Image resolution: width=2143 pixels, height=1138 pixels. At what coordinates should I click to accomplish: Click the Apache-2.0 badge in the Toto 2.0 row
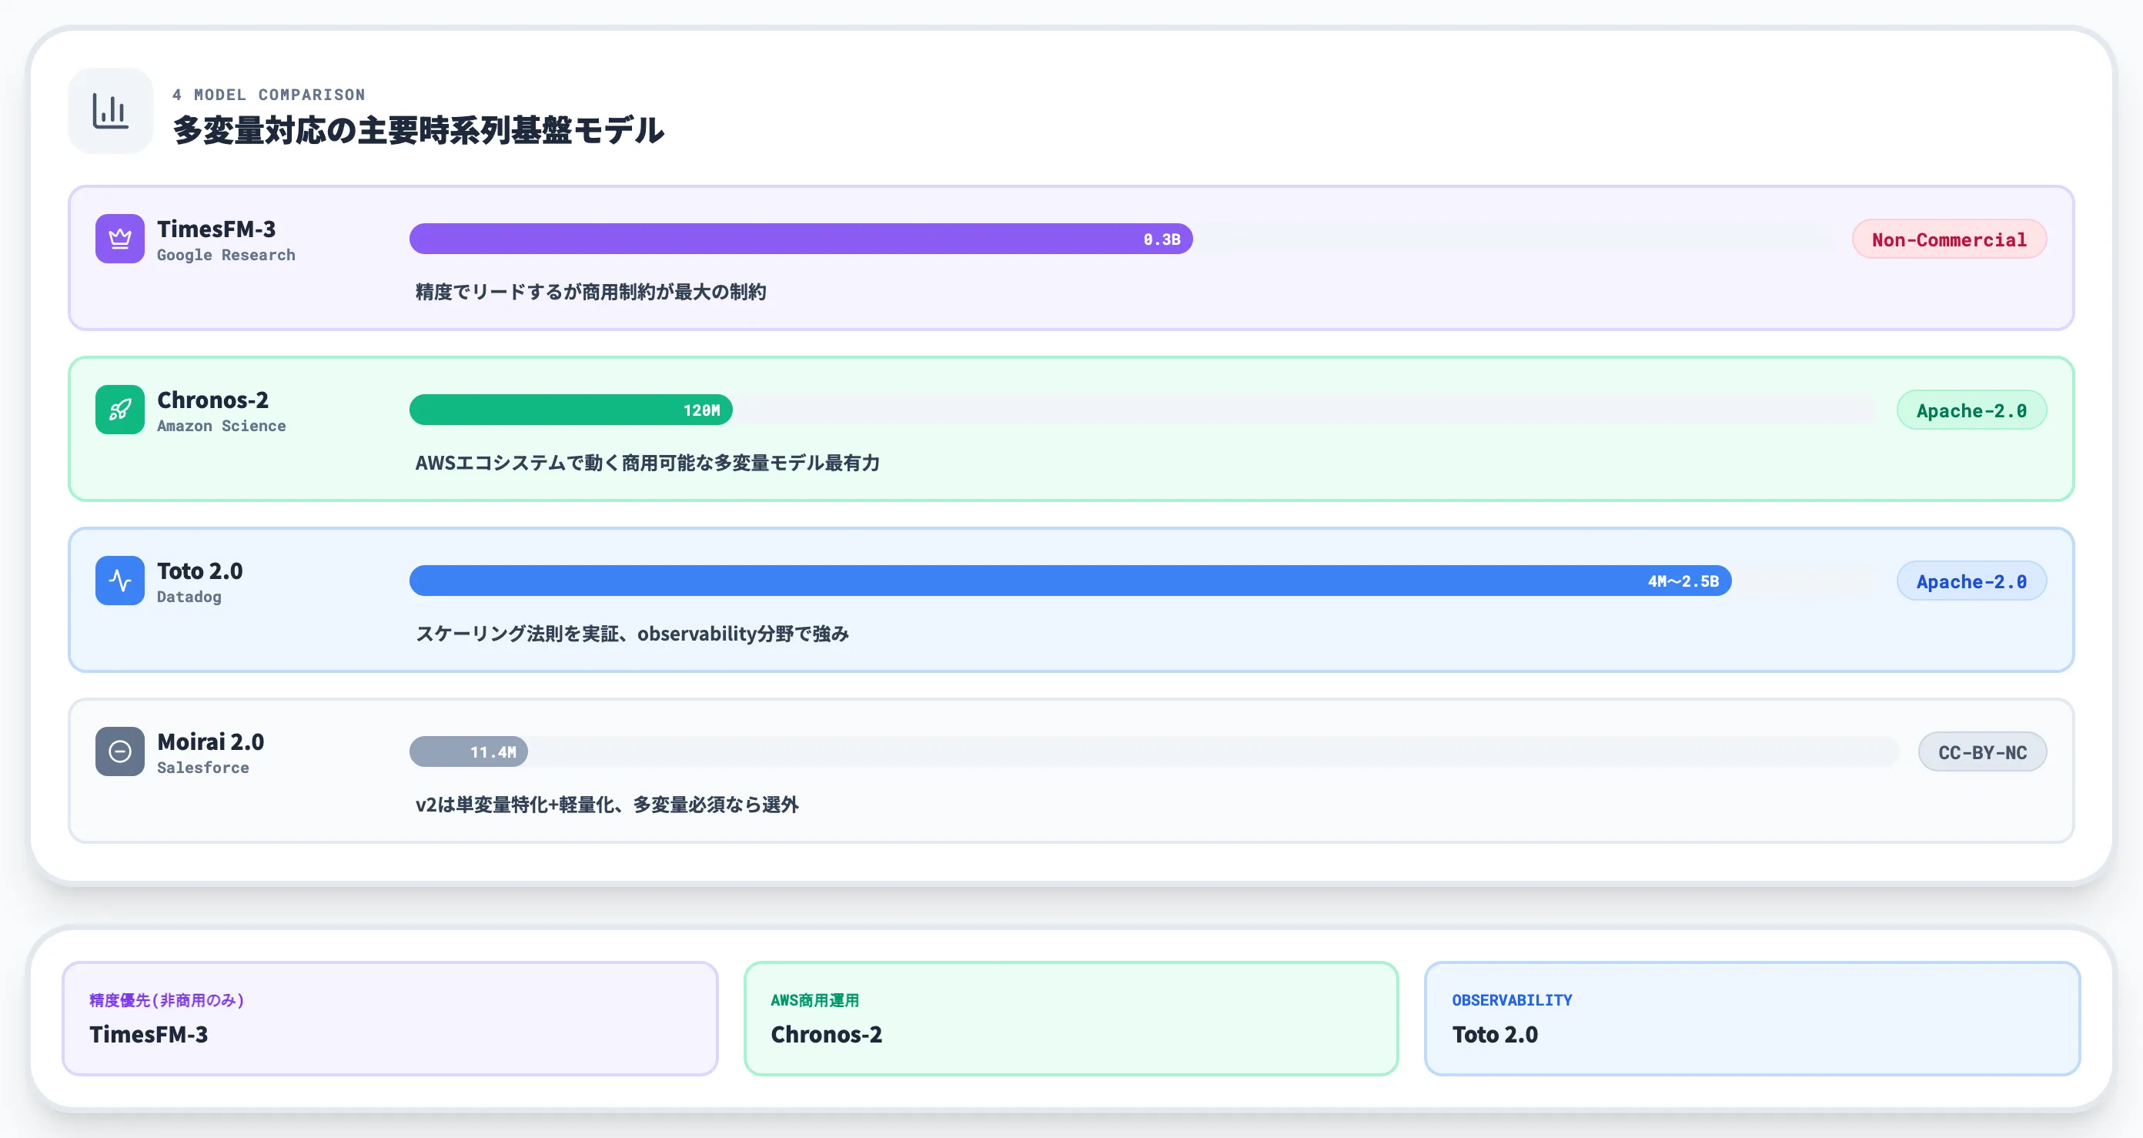point(1971,581)
